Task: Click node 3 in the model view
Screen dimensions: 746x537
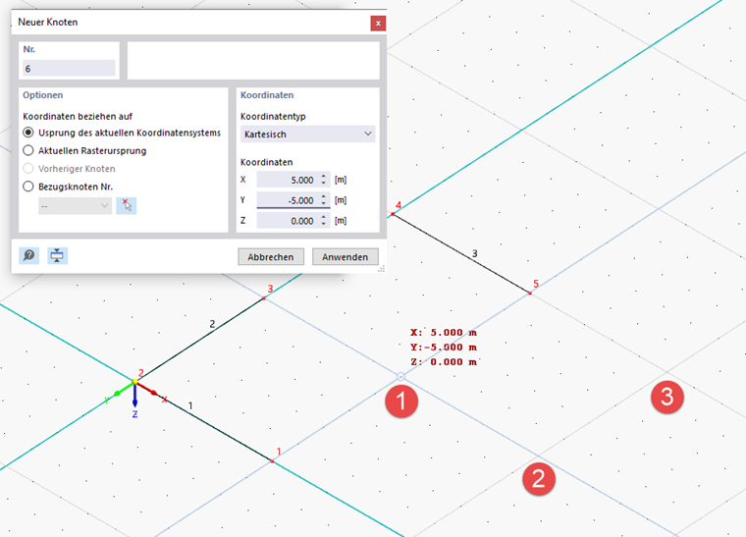Action: 264,298
